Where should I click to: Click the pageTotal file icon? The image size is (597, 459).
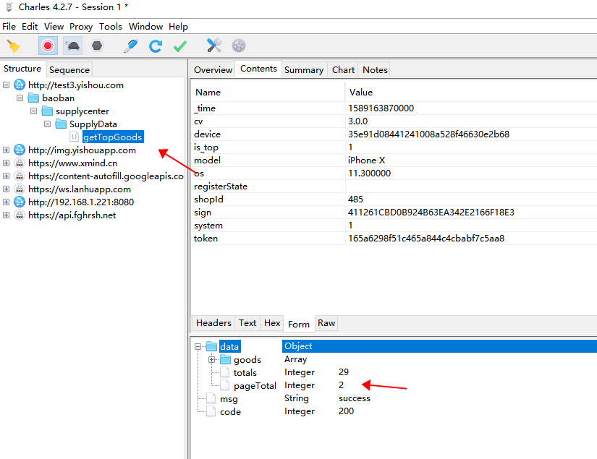[x=225, y=385]
